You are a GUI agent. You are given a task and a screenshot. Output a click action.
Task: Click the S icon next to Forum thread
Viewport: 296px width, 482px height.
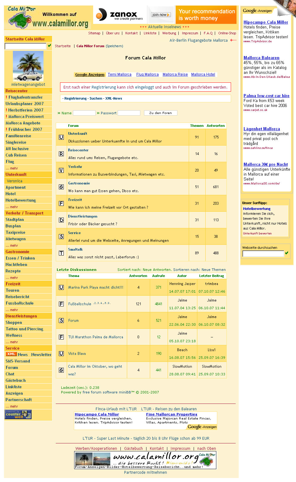(x=61, y=321)
